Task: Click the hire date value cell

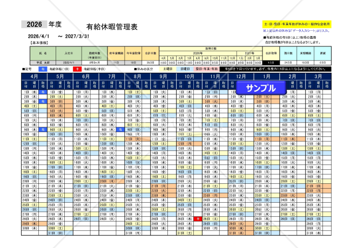Action: [x=69, y=63]
